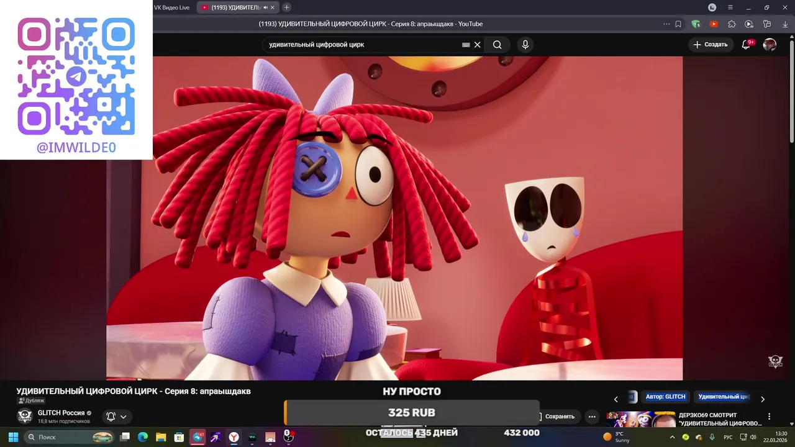This screenshot has width=795, height=447.
Task: Open ДЕРЗКО69 СМОТРИТ recommended video title
Action: tap(720, 419)
